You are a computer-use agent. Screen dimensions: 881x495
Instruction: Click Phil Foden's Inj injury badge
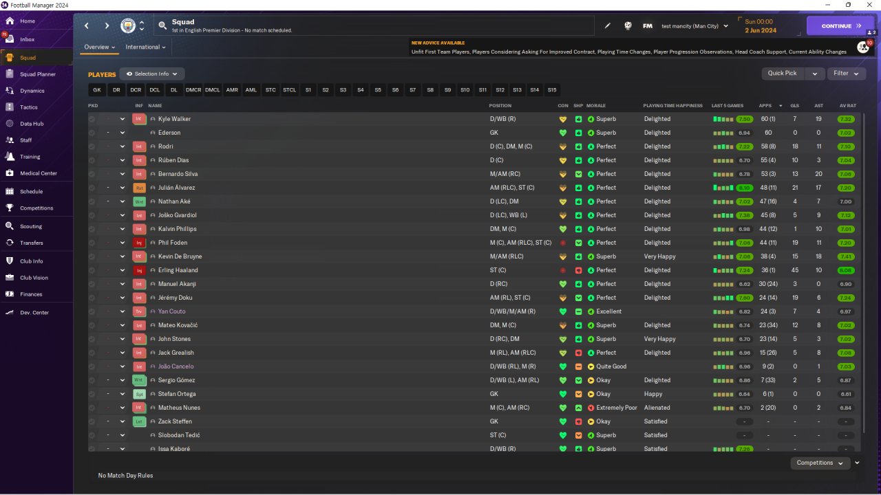139,243
